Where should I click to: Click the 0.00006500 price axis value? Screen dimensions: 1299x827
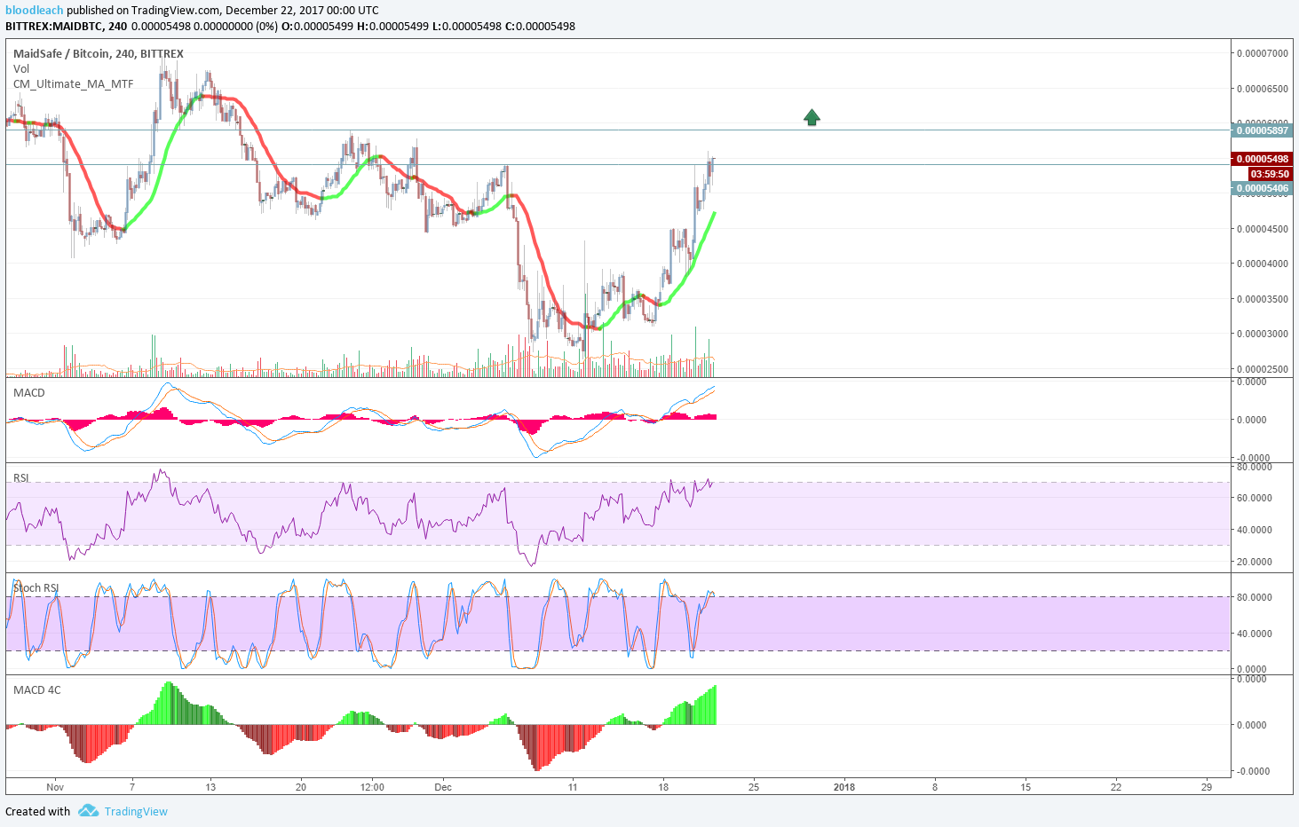[1263, 89]
